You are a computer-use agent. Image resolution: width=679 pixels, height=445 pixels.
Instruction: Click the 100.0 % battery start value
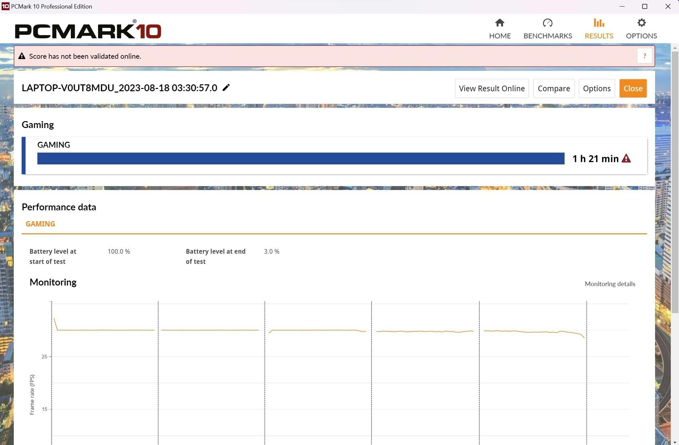pyautogui.click(x=119, y=251)
